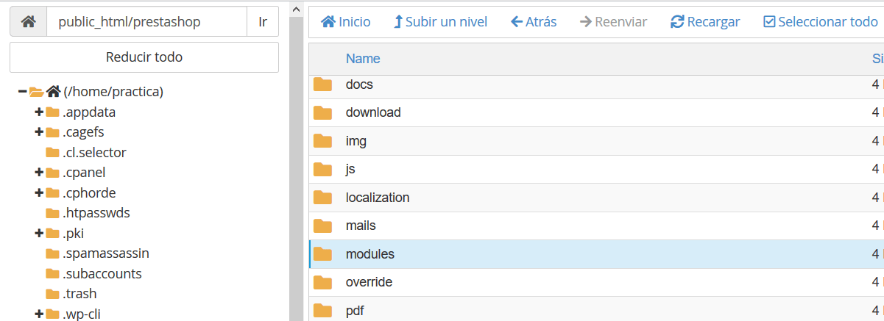Select the docs folder icon
Screen dimensions: 884x321
click(x=322, y=84)
